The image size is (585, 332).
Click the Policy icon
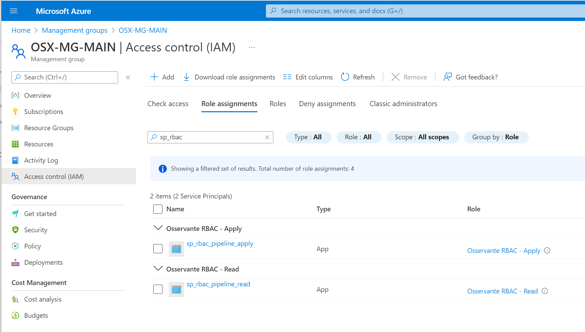click(15, 246)
